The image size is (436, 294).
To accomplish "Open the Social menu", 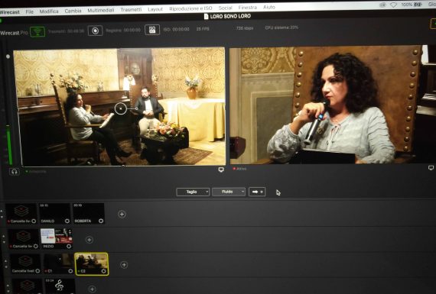I will pyautogui.click(x=225, y=8).
